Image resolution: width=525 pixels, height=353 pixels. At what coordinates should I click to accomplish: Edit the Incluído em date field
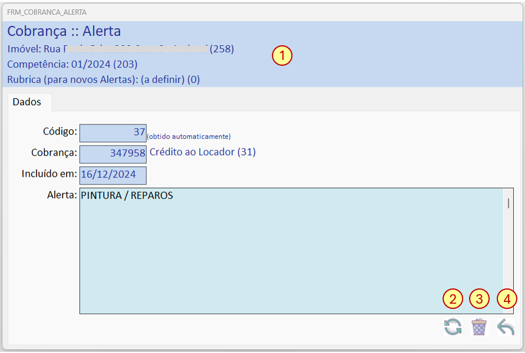[x=113, y=176]
